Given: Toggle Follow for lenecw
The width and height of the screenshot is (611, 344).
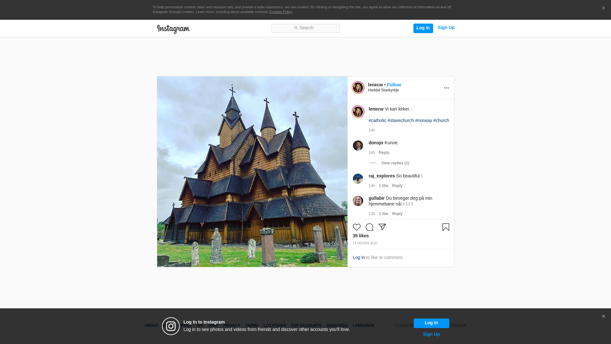Looking at the screenshot, I should (394, 85).
